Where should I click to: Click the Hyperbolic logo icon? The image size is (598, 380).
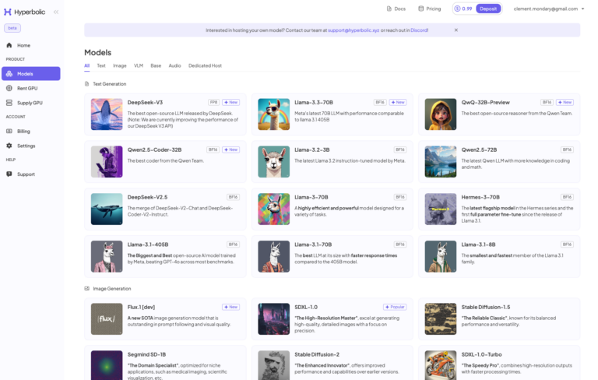pos(7,12)
